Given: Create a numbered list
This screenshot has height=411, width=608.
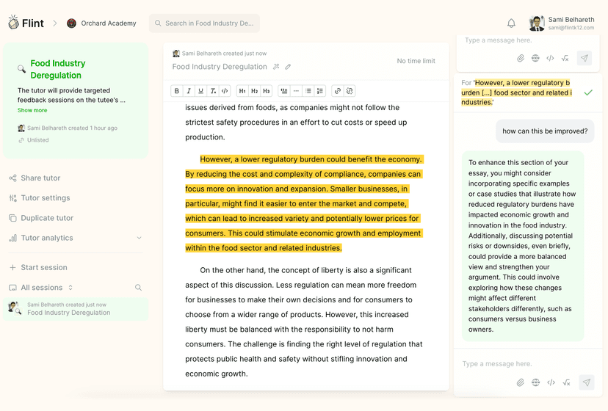Looking at the screenshot, I should pyautogui.click(x=320, y=91).
